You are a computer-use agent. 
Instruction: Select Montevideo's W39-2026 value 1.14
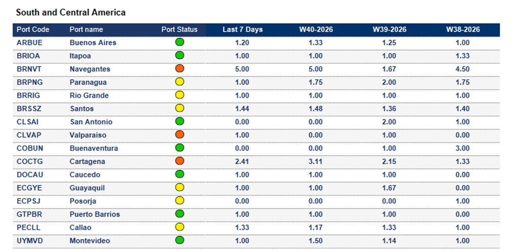[x=390, y=240]
